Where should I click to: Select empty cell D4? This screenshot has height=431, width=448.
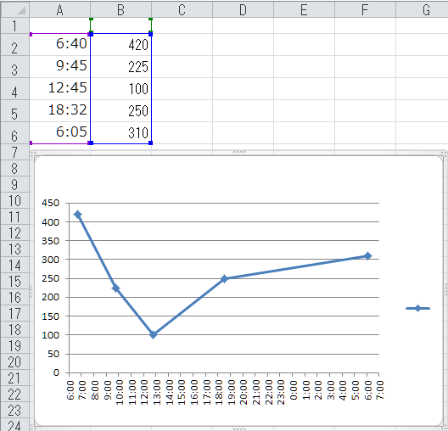coord(244,89)
